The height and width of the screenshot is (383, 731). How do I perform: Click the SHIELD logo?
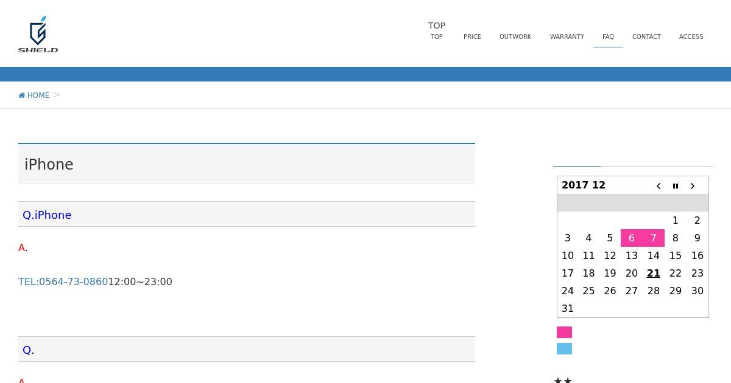[38, 35]
